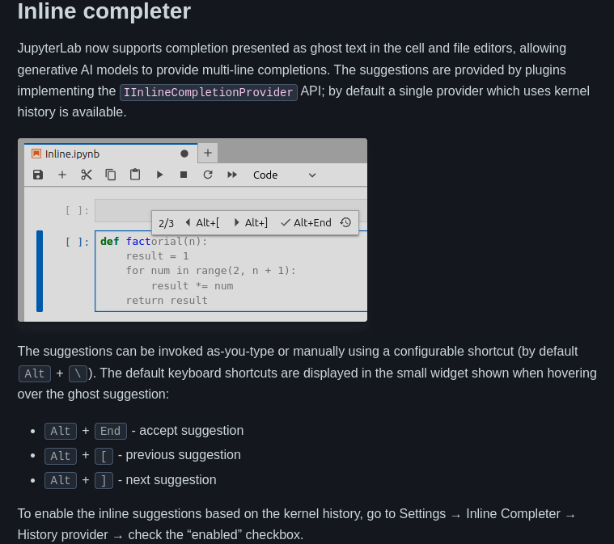Screen dimensions: 614x544
Task: Click the history provider clock icon
Action: point(345,222)
